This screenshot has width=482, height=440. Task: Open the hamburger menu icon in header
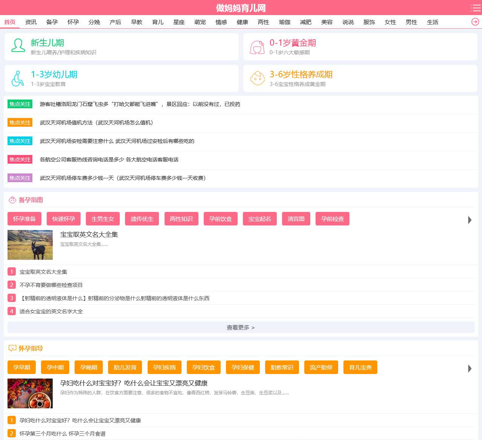coord(475,8)
